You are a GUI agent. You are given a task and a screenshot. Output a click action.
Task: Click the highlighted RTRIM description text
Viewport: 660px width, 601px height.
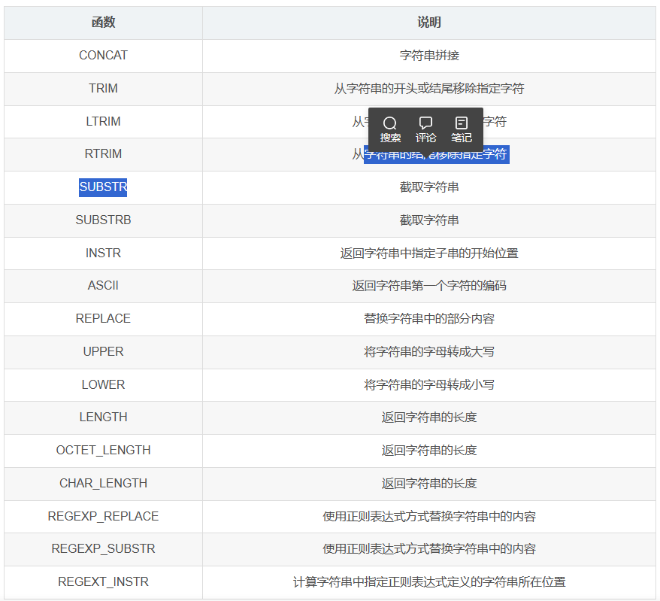point(437,154)
